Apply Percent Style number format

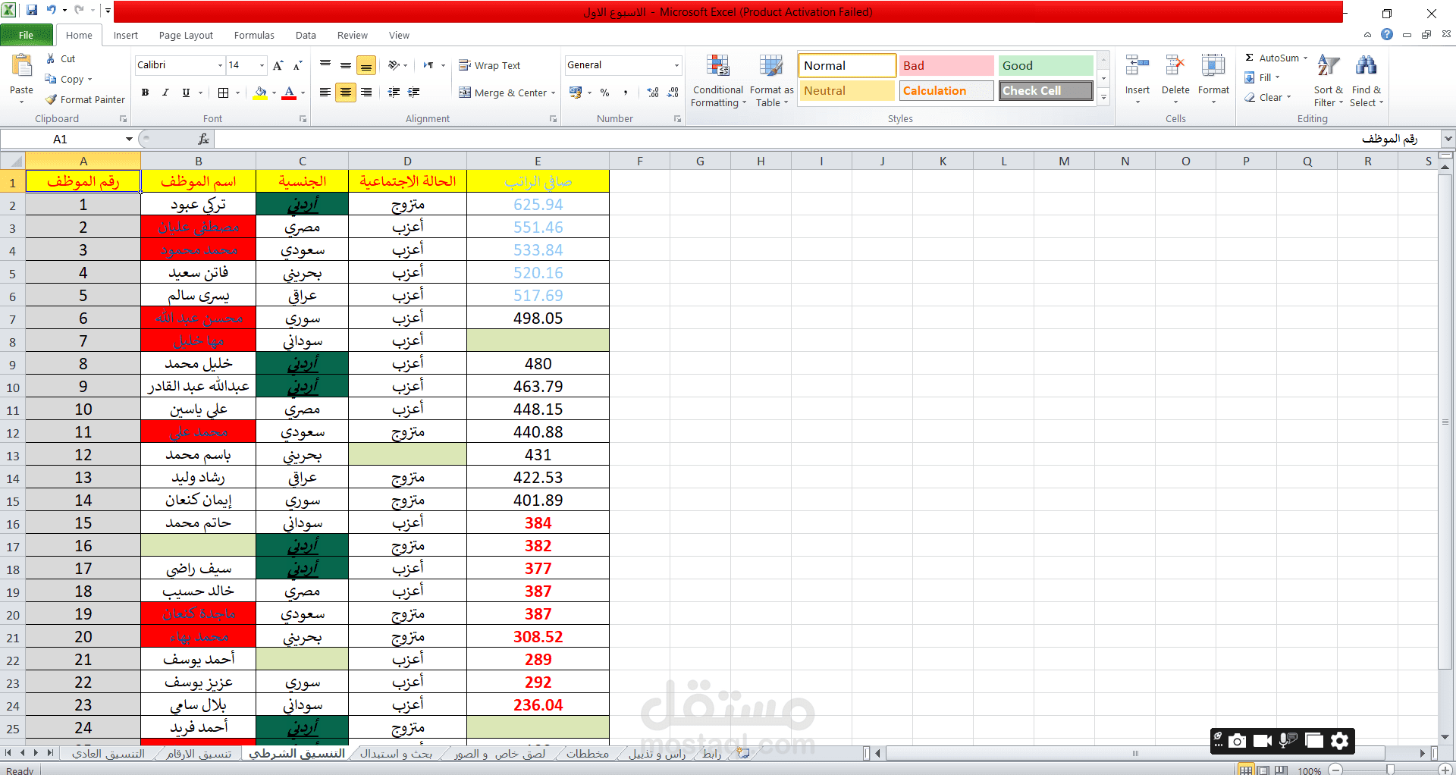click(x=604, y=93)
